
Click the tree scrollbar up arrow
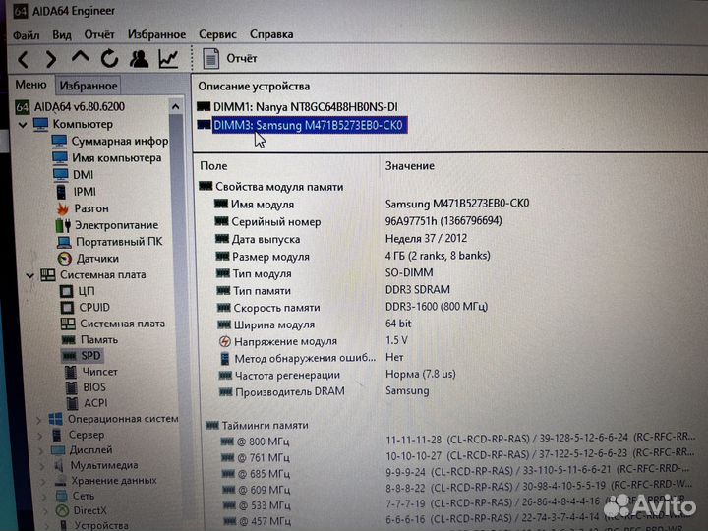pos(176,107)
